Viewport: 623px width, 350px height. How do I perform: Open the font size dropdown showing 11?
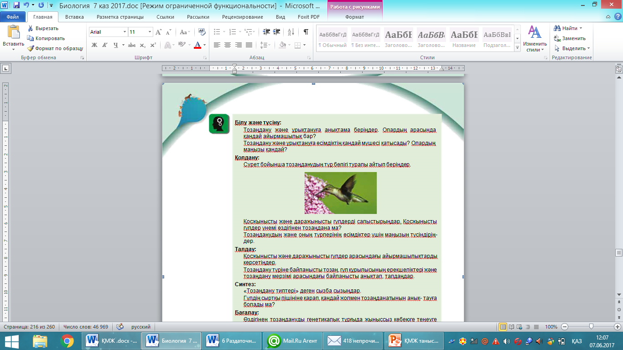point(150,32)
